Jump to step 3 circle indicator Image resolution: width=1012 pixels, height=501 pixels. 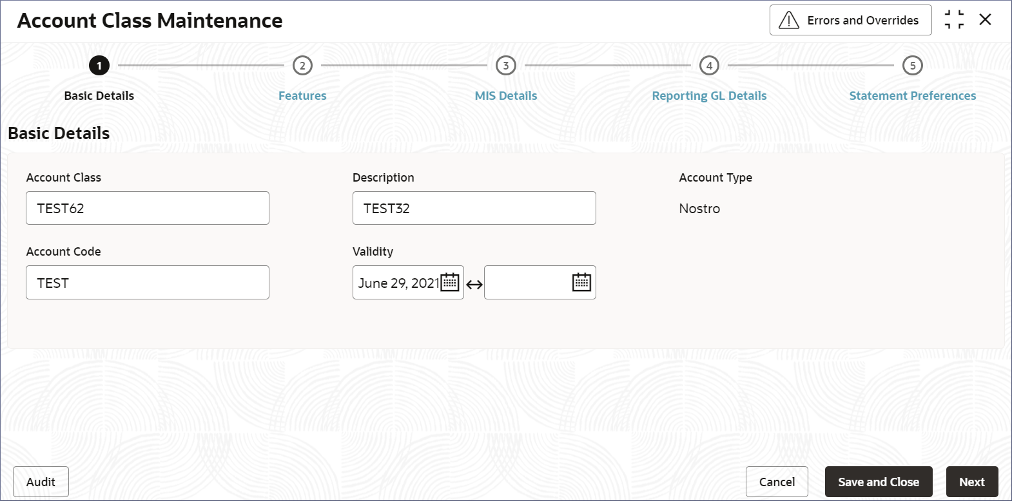pos(506,65)
